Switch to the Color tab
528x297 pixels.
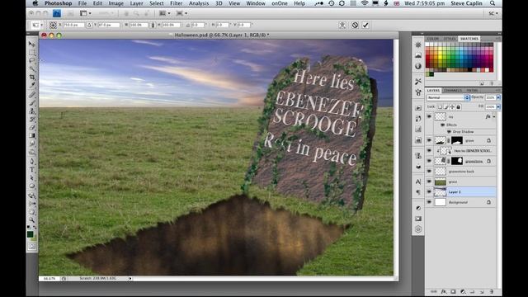tap(433, 39)
